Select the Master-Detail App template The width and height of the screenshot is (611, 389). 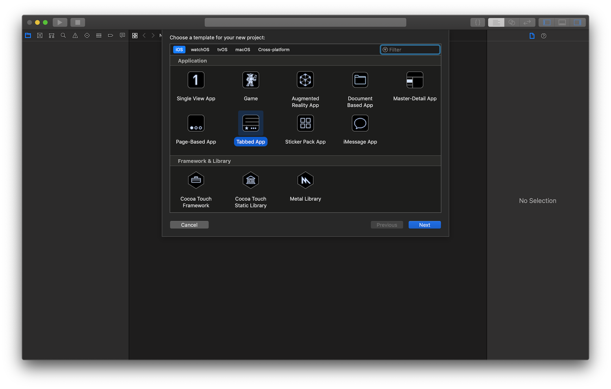pos(415,87)
